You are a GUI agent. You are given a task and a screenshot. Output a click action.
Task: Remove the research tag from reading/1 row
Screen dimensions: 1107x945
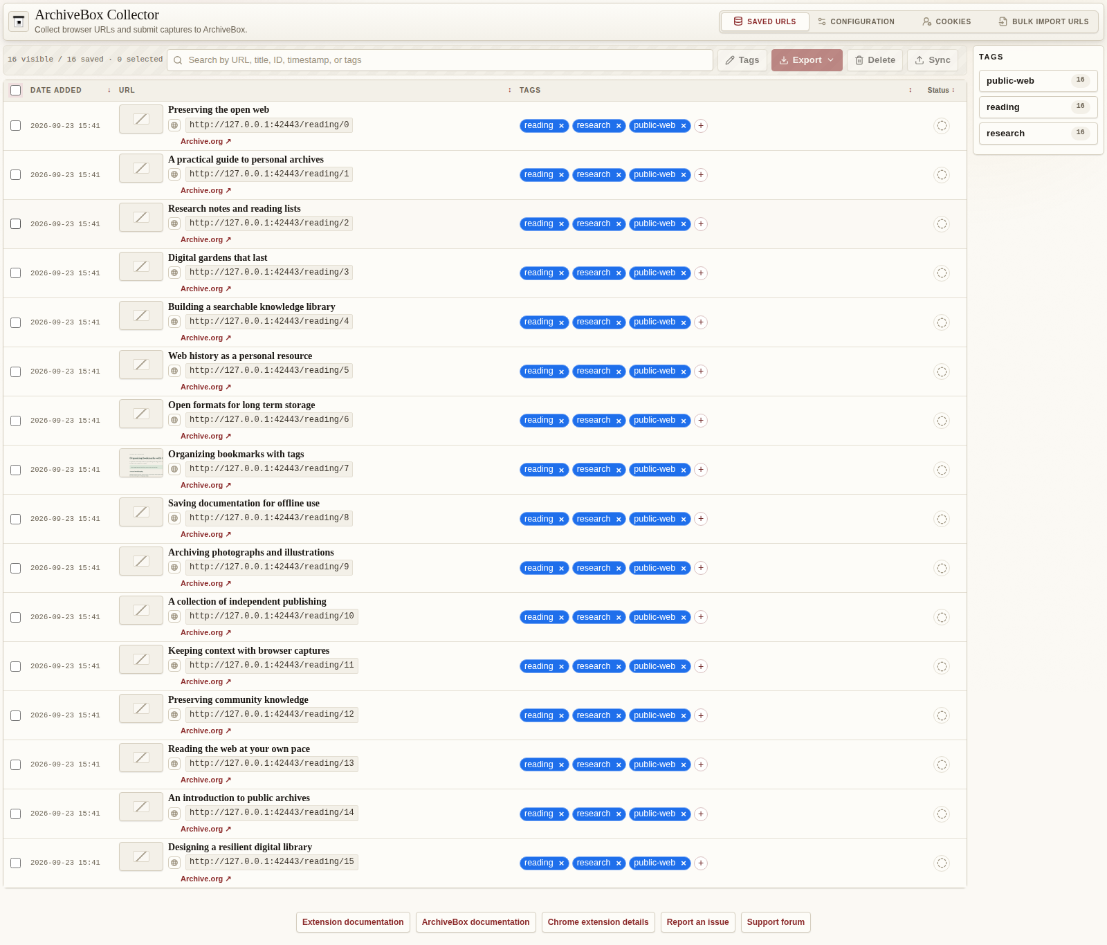coord(619,175)
